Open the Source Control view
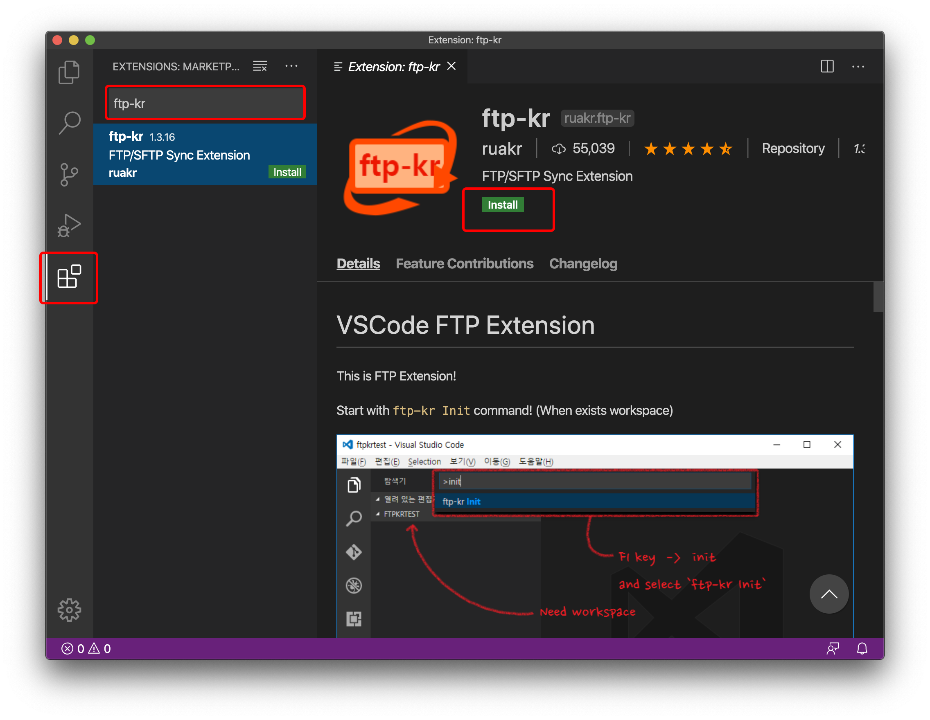The image size is (930, 720). (x=69, y=174)
